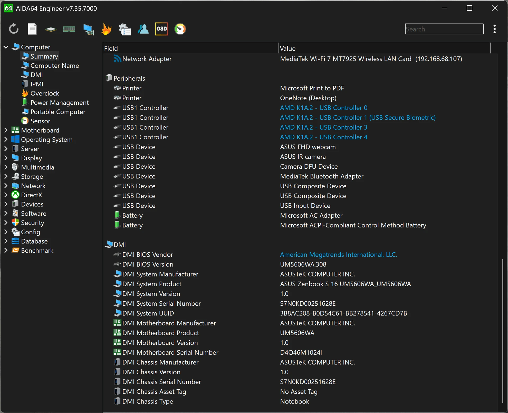Expand the Motherboard tree node
Image resolution: width=508 pixels, height=413 pixels.
[6, 130]
